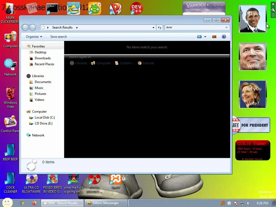The width and height of the screenshot is (276, 207).
Task: Expand the arrow after Search Results
Action: click(x=77, y=27)
